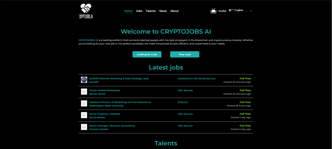The height and width of the screenshot is (149, 332).
Task: Open the Profile link
Action: click(222, 11)
